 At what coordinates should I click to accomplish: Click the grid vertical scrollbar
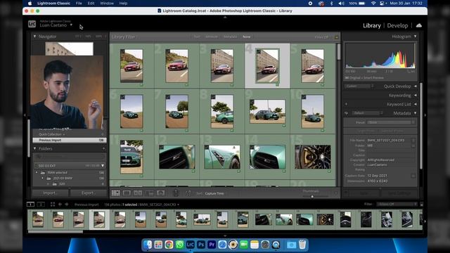(339, 52)
